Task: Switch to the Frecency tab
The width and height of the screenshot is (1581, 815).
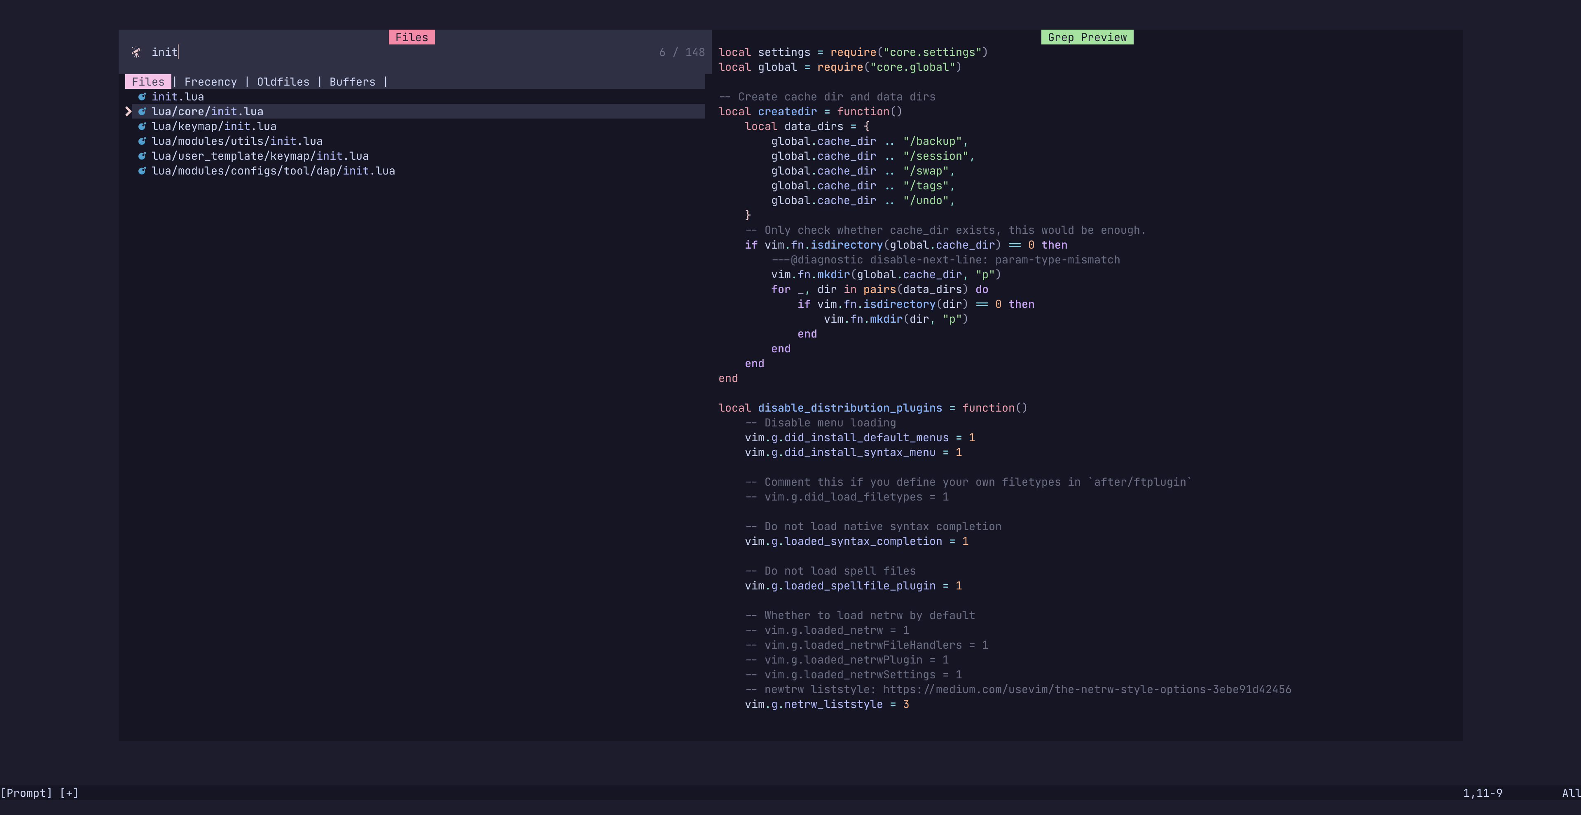Action: coord(210,81)
